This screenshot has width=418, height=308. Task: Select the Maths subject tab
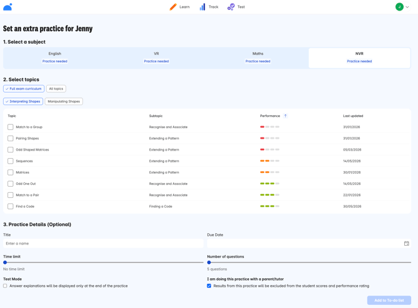[258, 58]
